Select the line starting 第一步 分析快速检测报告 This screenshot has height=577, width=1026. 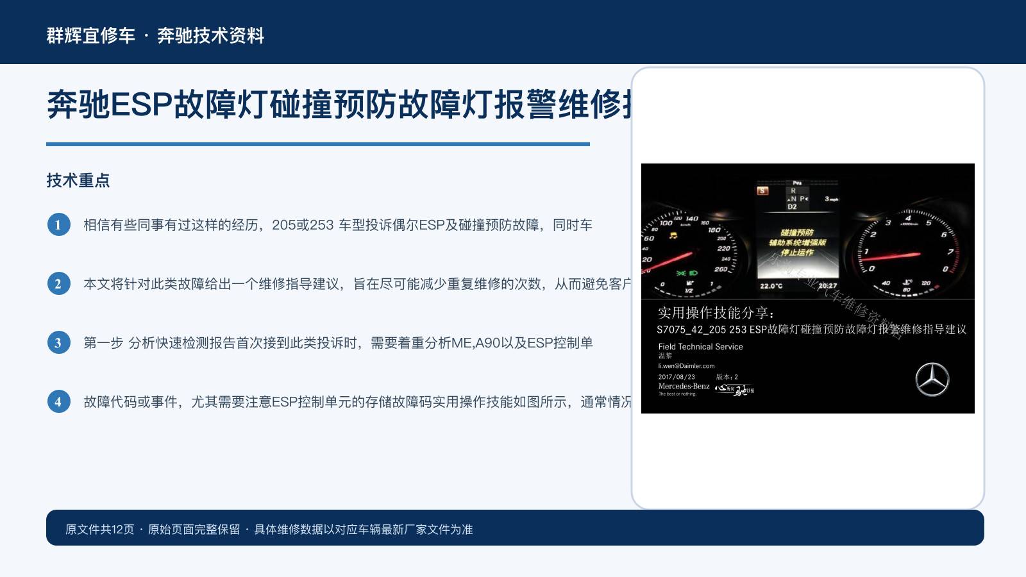pyautogui.click(x=338, y=343)
